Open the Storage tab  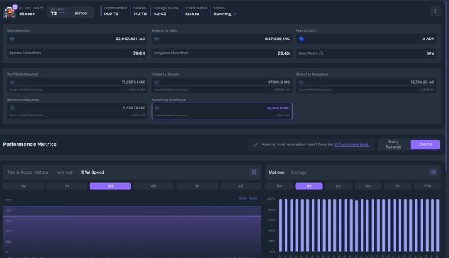point(298,172)
